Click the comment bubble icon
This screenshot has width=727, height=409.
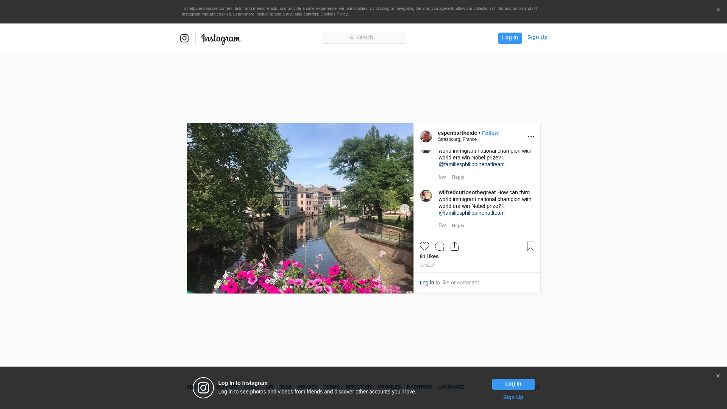pos(439,246)
